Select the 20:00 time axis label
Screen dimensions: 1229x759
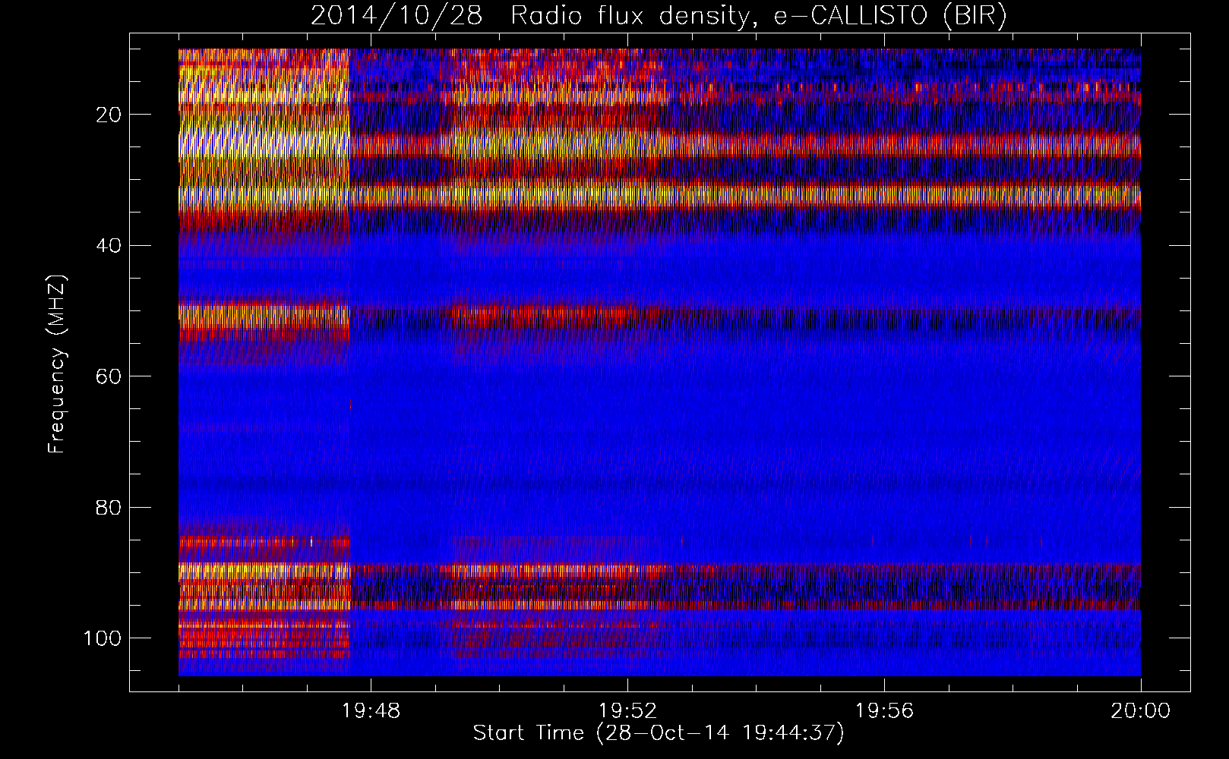tap(1140, 711)
